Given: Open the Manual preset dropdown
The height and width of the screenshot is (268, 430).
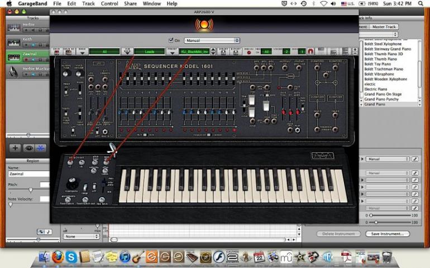Looking at the screenshot, I should pyautogui.click(x=212, y=40).
